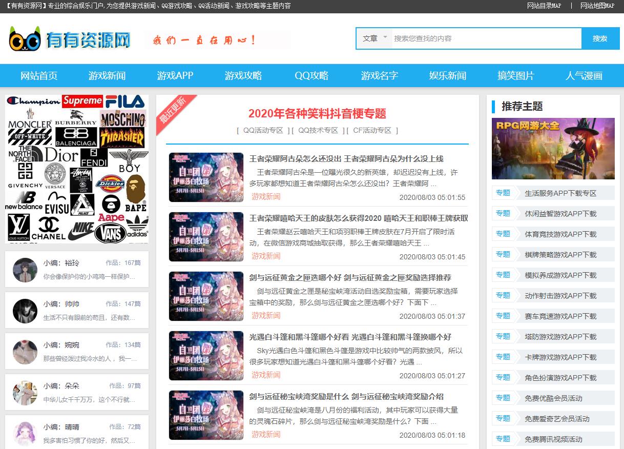Click the 搜索 button

(x=600, y=38)
